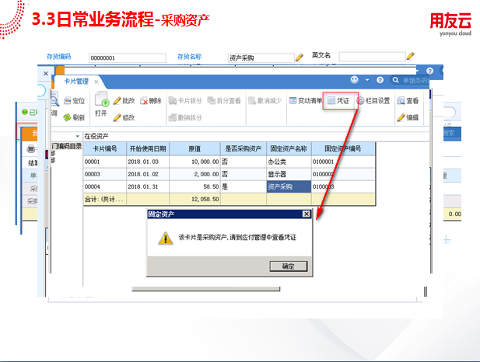The width and height of the screenshot is (480, 362).
Task: Click the 修改 modify pencil icon
Action: tap(117, 117)
